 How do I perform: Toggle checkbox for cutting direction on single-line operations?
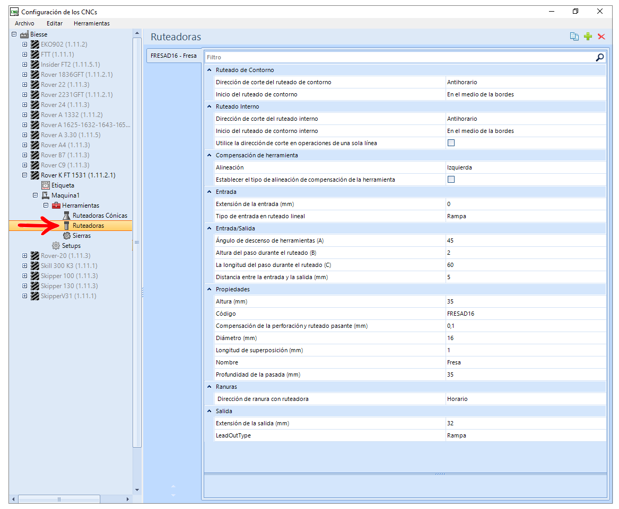pos(451,143)
